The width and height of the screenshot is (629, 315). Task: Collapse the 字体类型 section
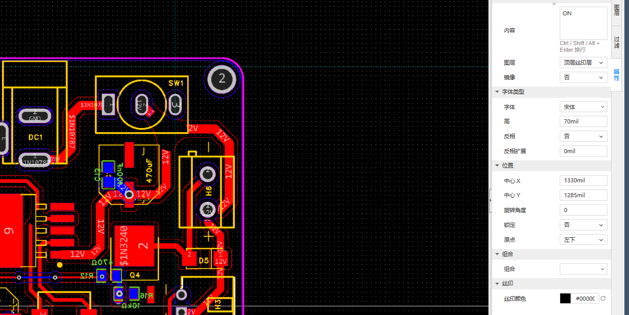point(497,92)
